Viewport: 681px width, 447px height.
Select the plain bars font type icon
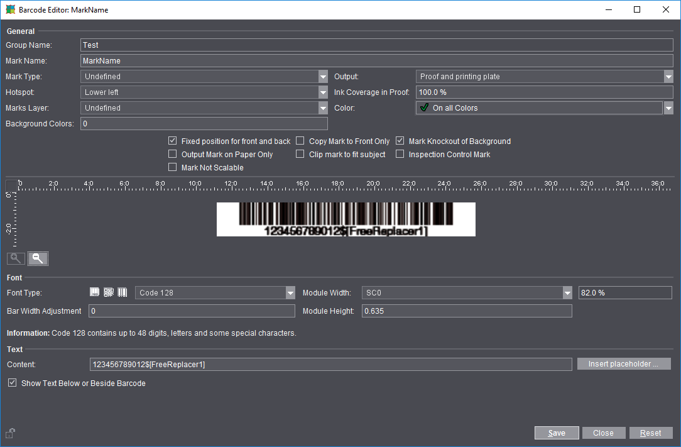pos(123,292)
